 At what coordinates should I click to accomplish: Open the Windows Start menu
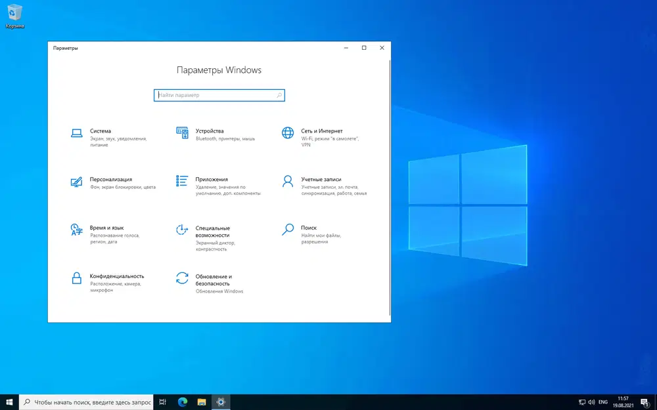pyautogui.click(x=9, y=403)
